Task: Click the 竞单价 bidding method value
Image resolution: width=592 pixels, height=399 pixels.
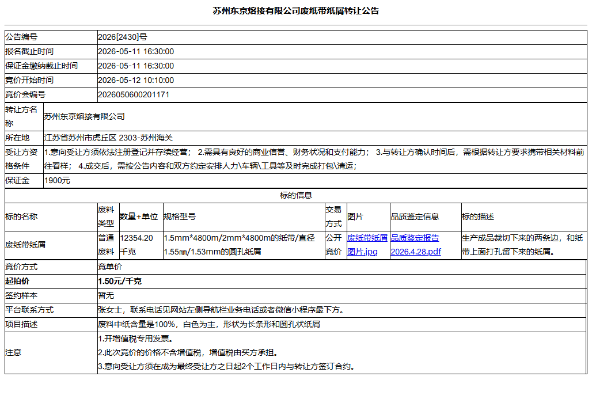Action: pyautogui.click(x=110, y=267)
